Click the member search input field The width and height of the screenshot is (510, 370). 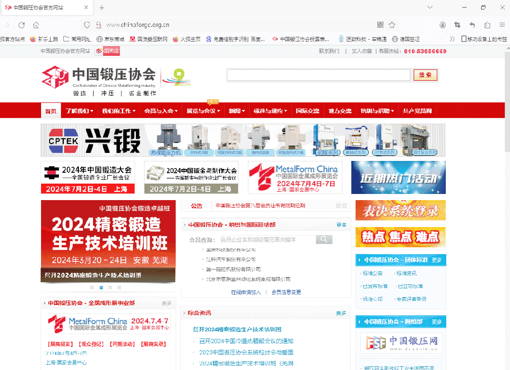[x=264, y=240]
